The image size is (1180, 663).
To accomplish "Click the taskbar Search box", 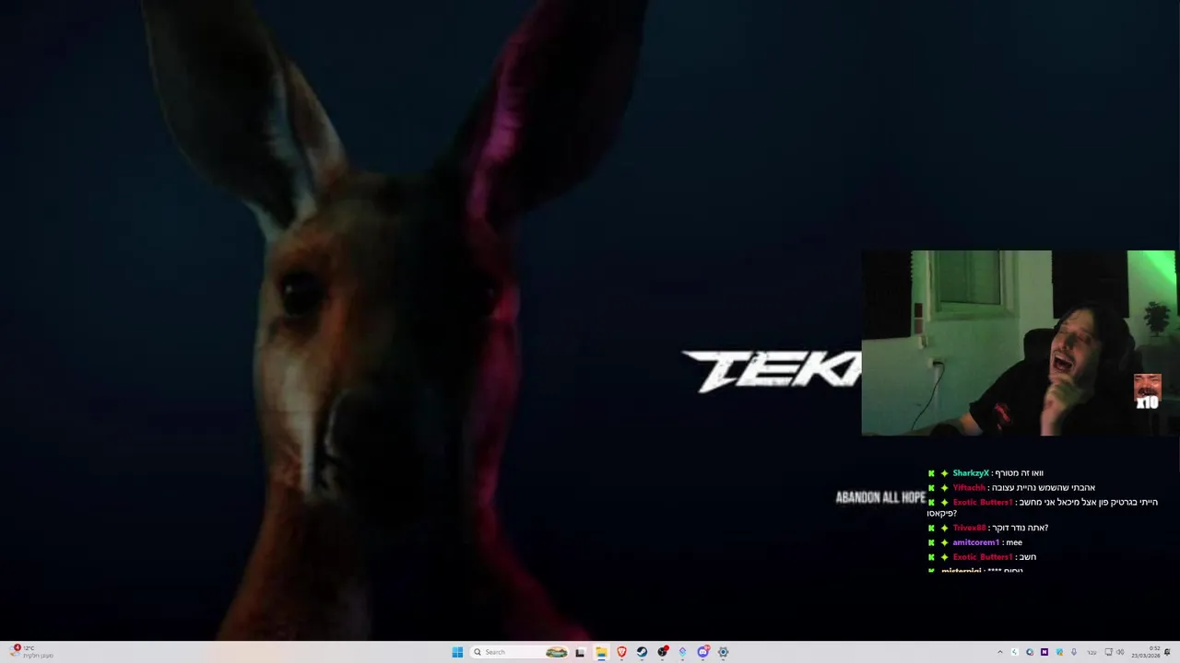I will (521, 652).
